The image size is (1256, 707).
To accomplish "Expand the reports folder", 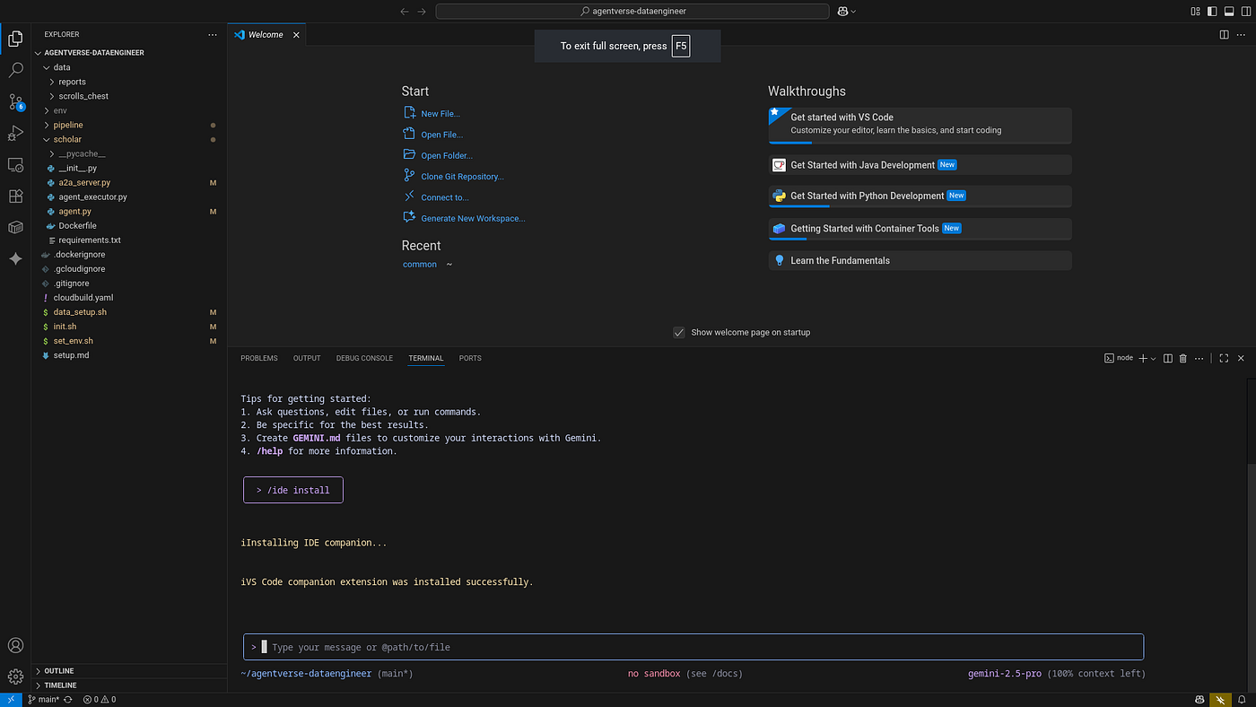I will [129, 82].
